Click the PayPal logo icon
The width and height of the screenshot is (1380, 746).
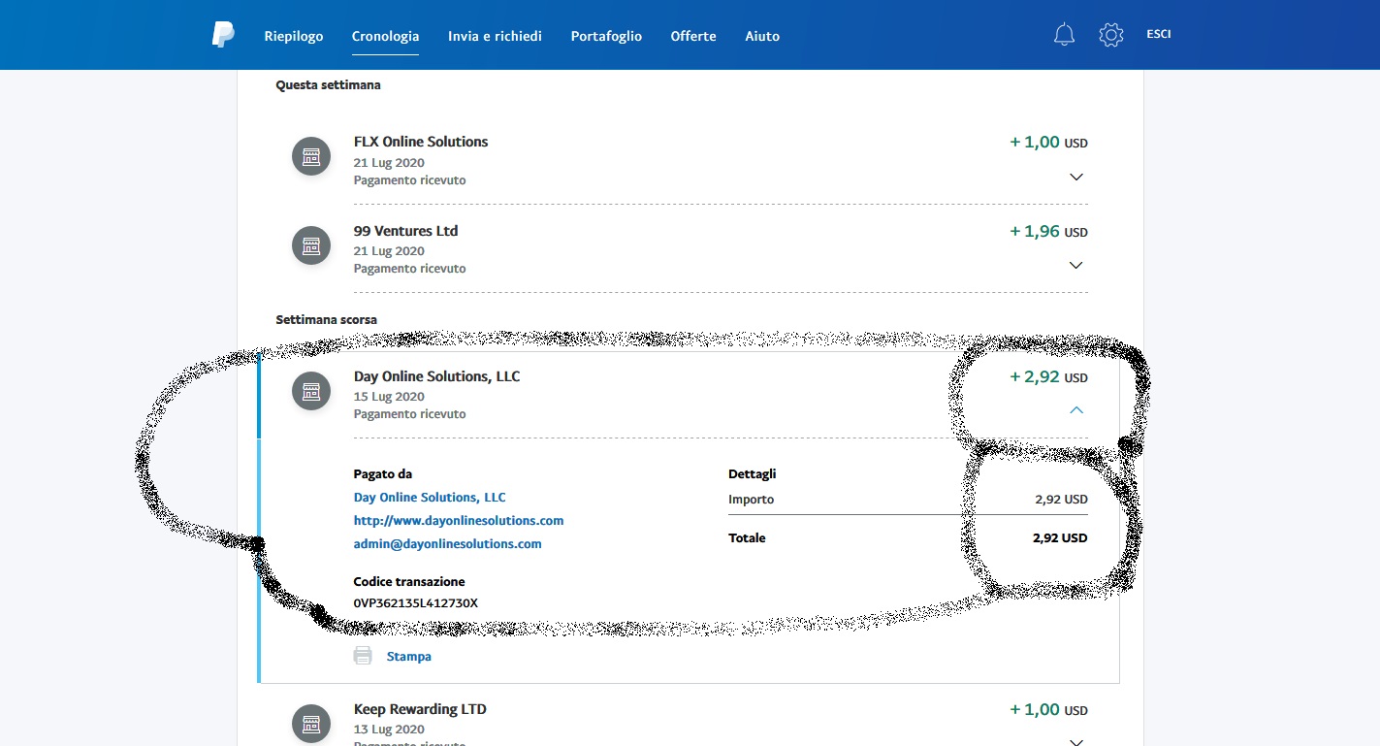click(x=223, y=35)
